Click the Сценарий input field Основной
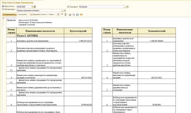The width and height of the screenshot is (191, 113). point(102,7)
